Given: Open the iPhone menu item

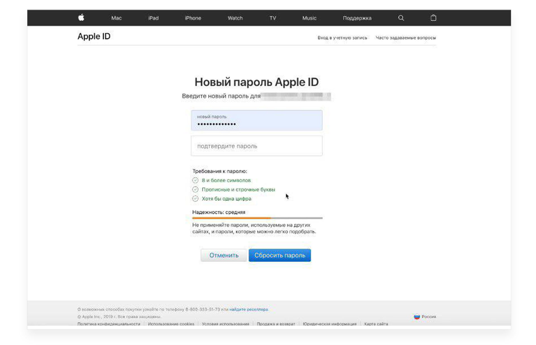Looking at the screenshot, I should pos(193,18).
